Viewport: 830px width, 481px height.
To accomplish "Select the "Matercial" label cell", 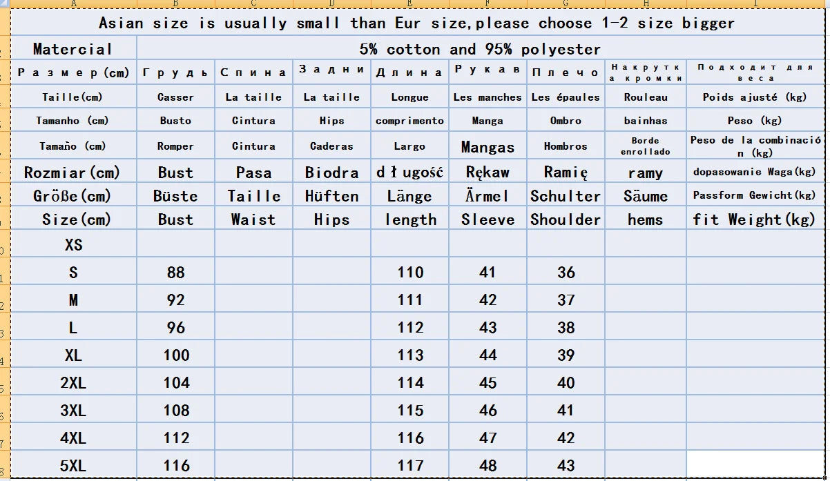I will coord(73,49).
